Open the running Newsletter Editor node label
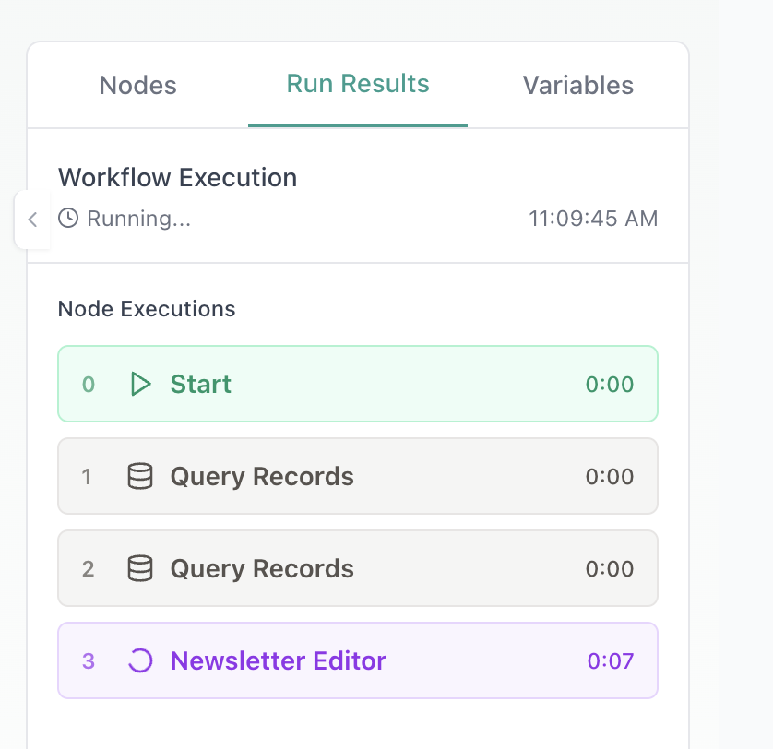 [278, 660]
